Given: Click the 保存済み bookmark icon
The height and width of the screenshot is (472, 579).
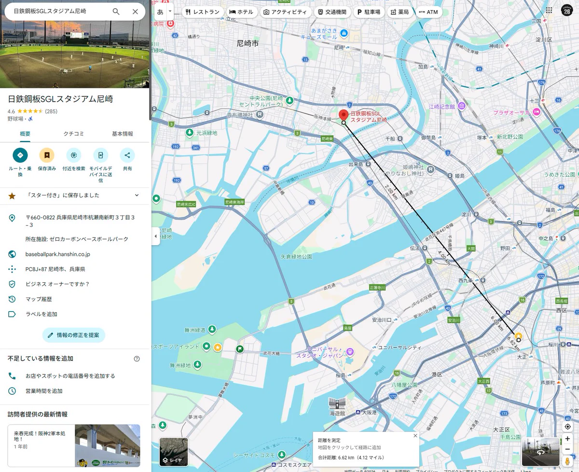Looking at the screenshot, I should pos(47,155).
